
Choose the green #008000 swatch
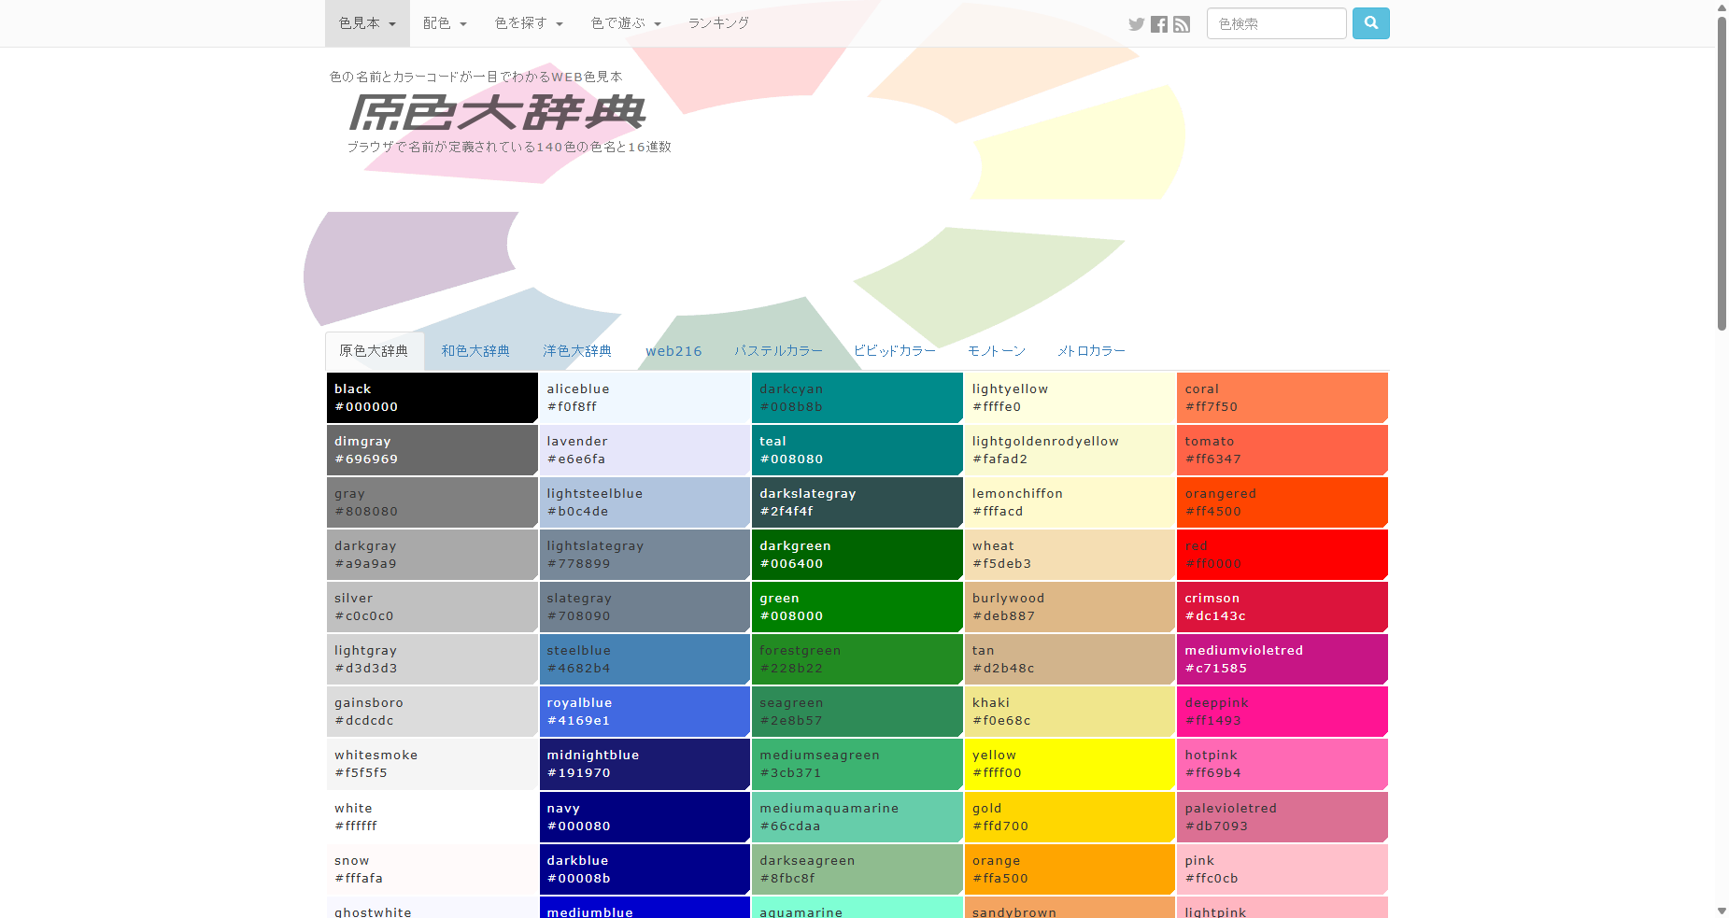click(857, 607)
